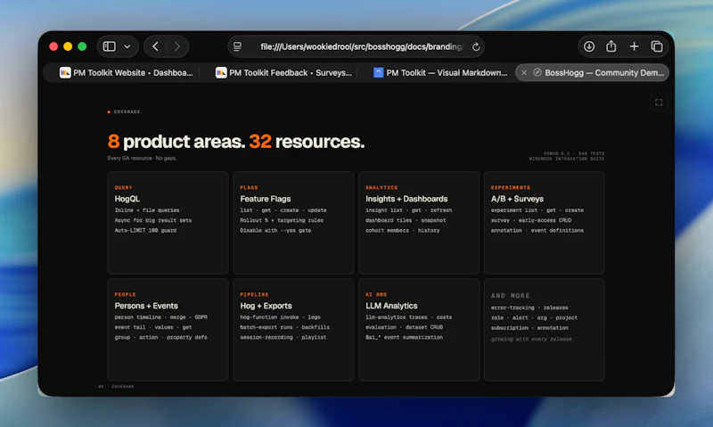Click 'growing with every release' text
713x427 pixels.
click(531, 339)
